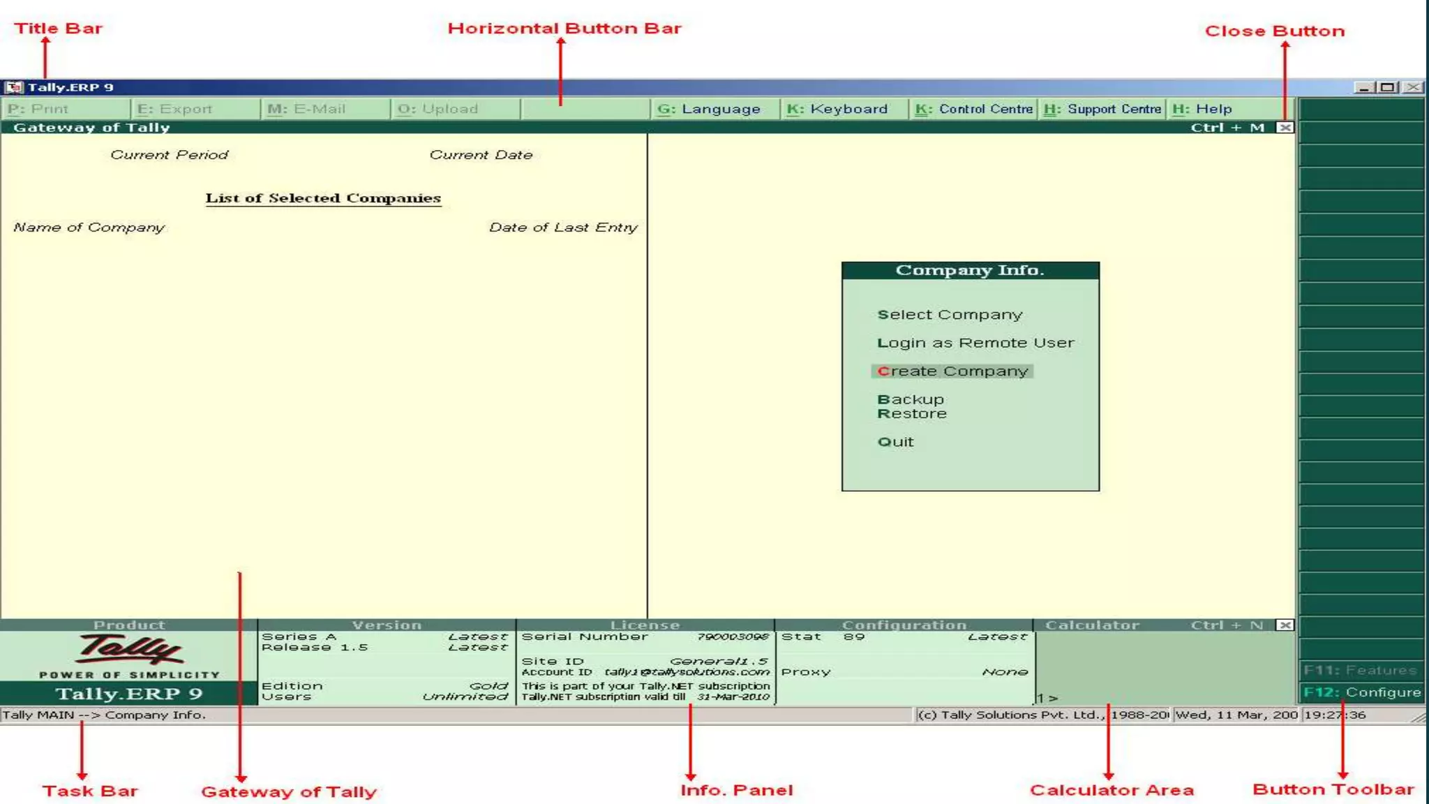Open the Support Centre button
The height and width of the screenshot is (804, 1429).
click(1102, 109)
